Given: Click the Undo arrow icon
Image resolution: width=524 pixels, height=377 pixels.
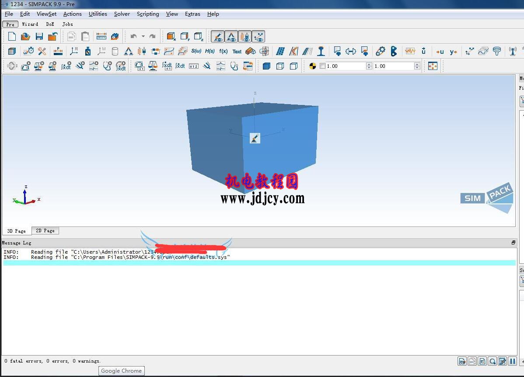Looking at the screenshot, I should tap(134, 36).
